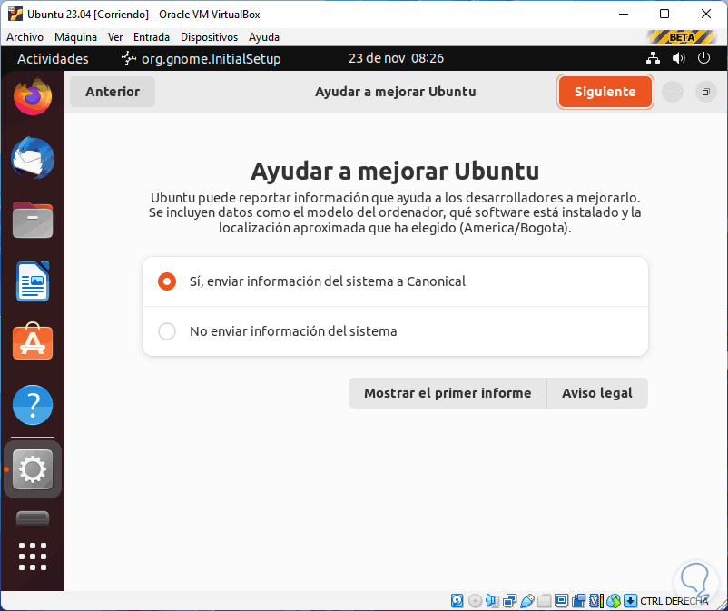Image resolution: width=728 pixels, height=611 pixels.
Task: Open Ubuntu Software store icon
Action: click(x=33, y=341)
